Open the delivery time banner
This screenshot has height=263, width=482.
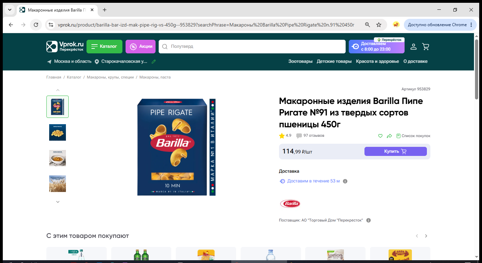click(x=377, y=46)
